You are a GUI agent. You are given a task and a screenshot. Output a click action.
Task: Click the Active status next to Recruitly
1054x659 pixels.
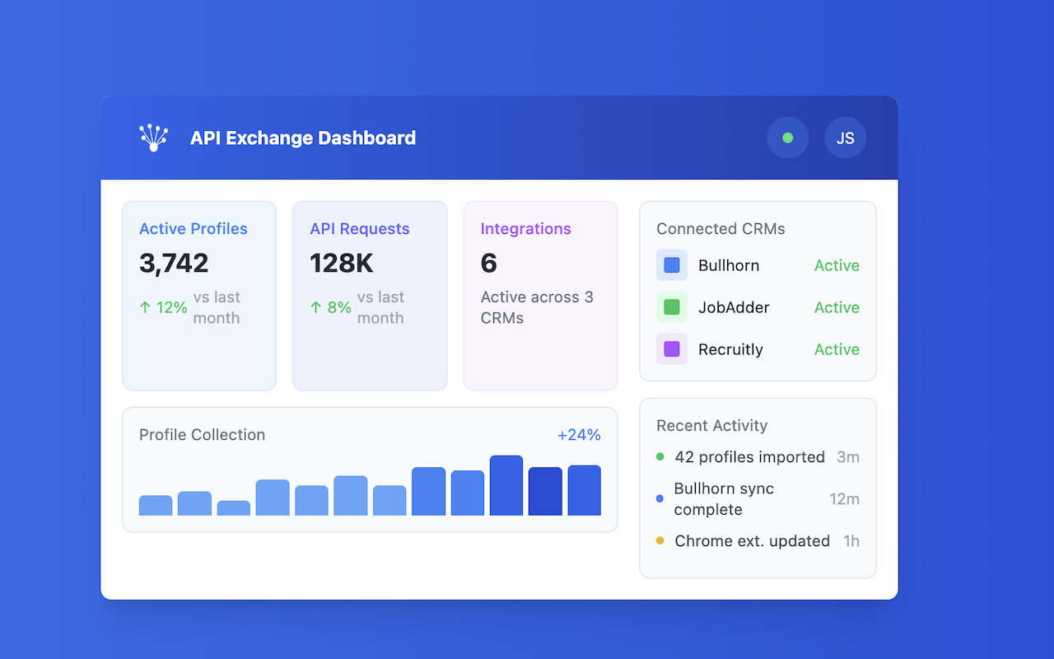click(x=837, y=349)
